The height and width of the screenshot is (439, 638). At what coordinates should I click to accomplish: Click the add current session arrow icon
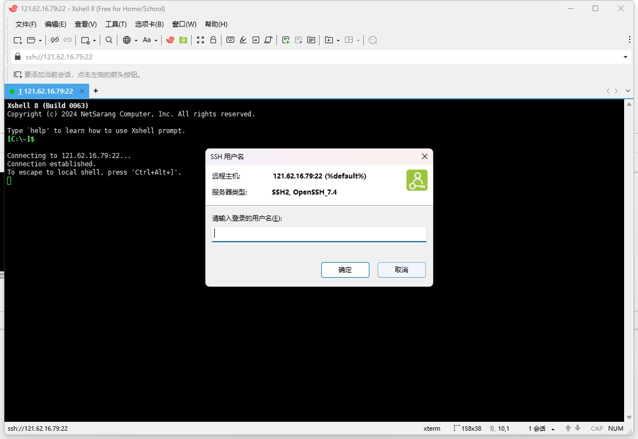[x=18, y=74]
